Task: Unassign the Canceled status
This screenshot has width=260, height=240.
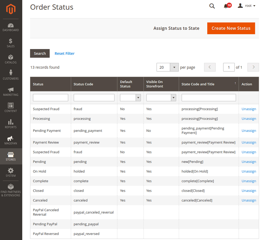Action: (x=249, y=200)
